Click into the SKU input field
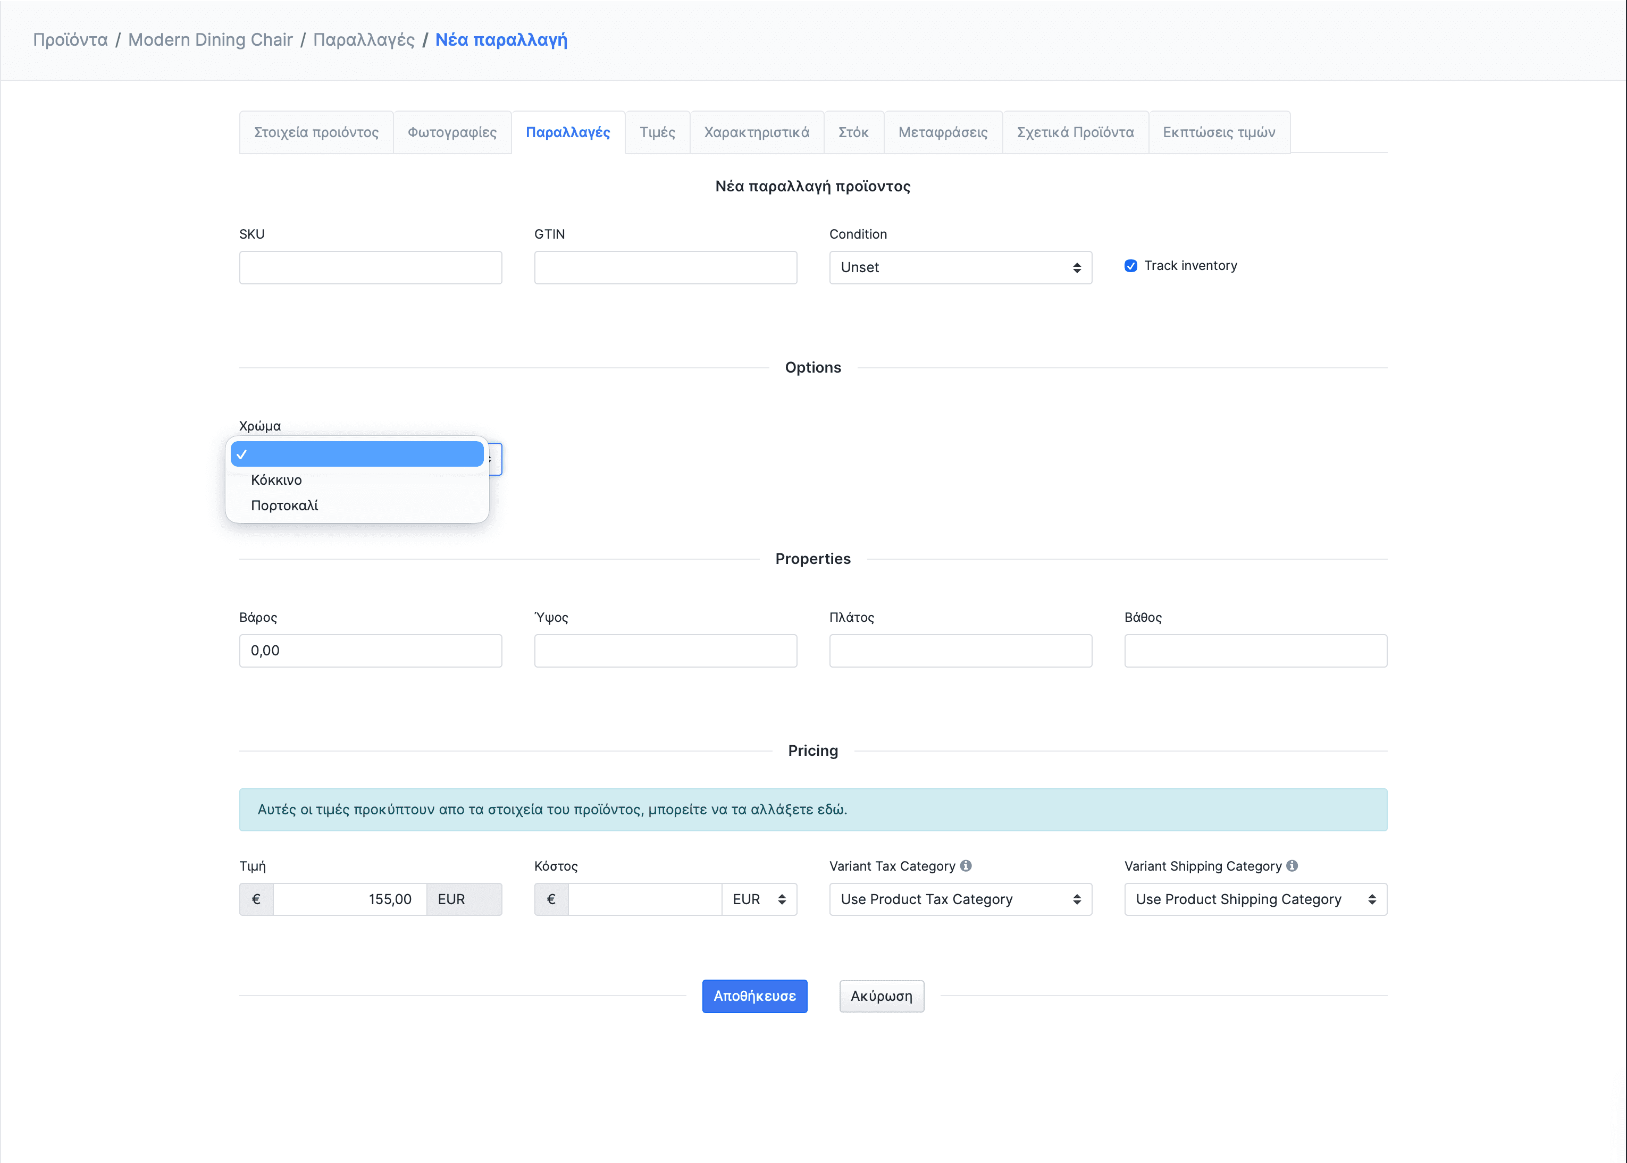Image resolution: width=1627 pixels, height=1163 pixels. (x=371, y=267)
